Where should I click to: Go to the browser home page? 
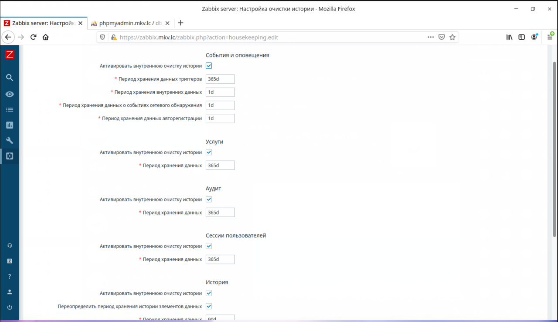[x=45, y=37]
